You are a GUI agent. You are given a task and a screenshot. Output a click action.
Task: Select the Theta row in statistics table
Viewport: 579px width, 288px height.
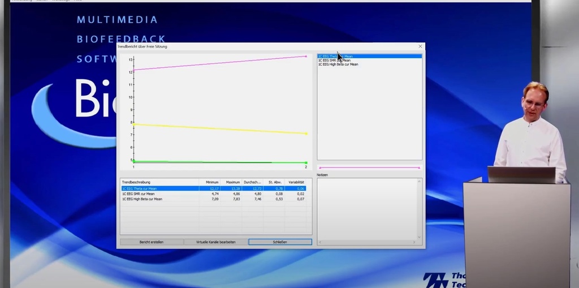tap(213, 188)
